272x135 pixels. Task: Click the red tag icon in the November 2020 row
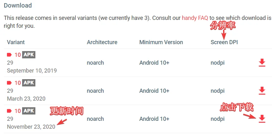point(9,111)
